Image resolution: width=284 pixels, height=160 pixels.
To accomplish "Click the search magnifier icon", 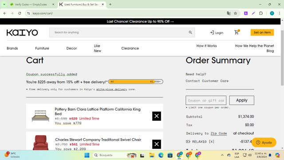I will [x=190, y=32].
